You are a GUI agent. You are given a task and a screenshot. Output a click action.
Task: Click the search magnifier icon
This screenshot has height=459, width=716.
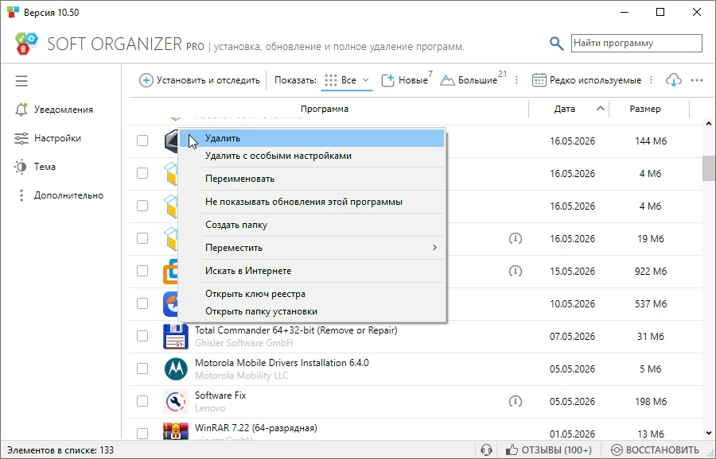pyautogui.click(x=556, y=44)
